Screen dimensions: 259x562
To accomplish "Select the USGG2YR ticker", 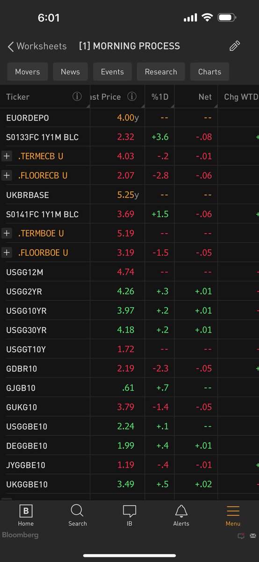I will tap(24, 291).
